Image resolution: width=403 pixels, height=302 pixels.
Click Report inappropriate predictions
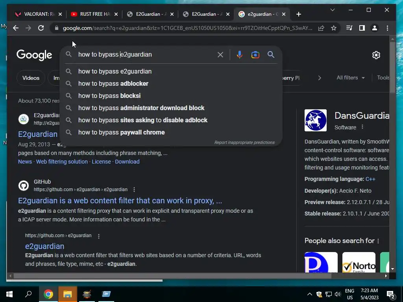click(x=244, y=142)
